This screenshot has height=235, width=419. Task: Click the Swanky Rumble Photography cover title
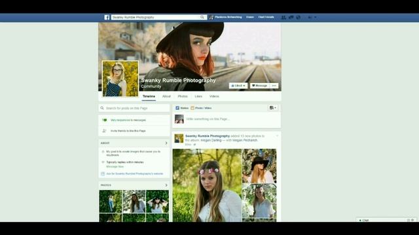point(178,80)
